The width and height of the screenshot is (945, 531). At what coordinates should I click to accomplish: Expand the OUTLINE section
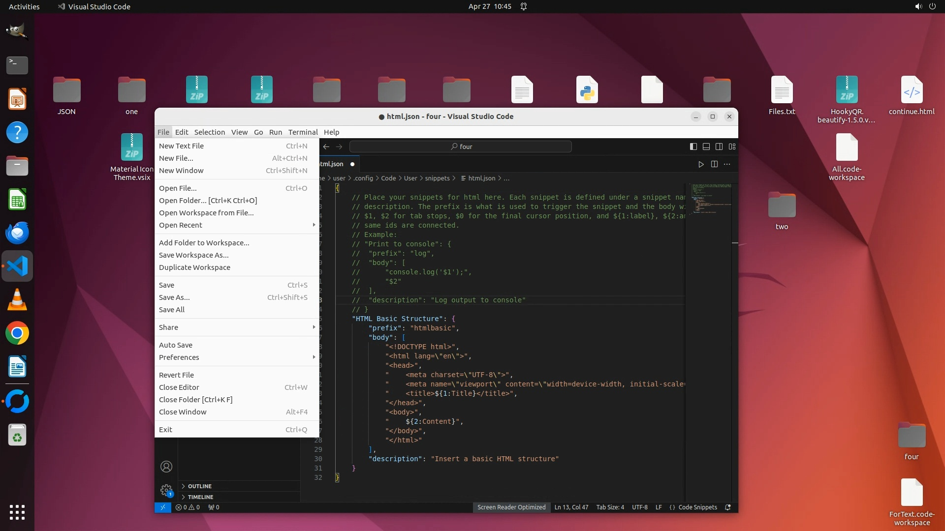199,486
